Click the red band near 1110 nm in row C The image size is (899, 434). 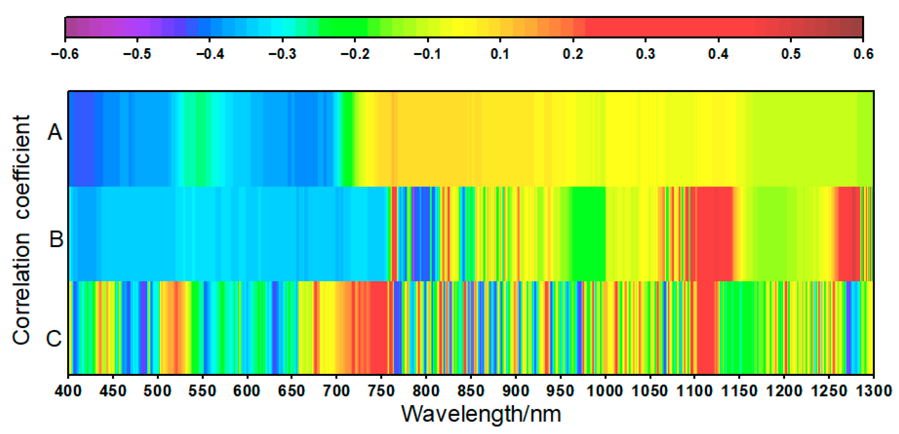[x=706, y=328]
